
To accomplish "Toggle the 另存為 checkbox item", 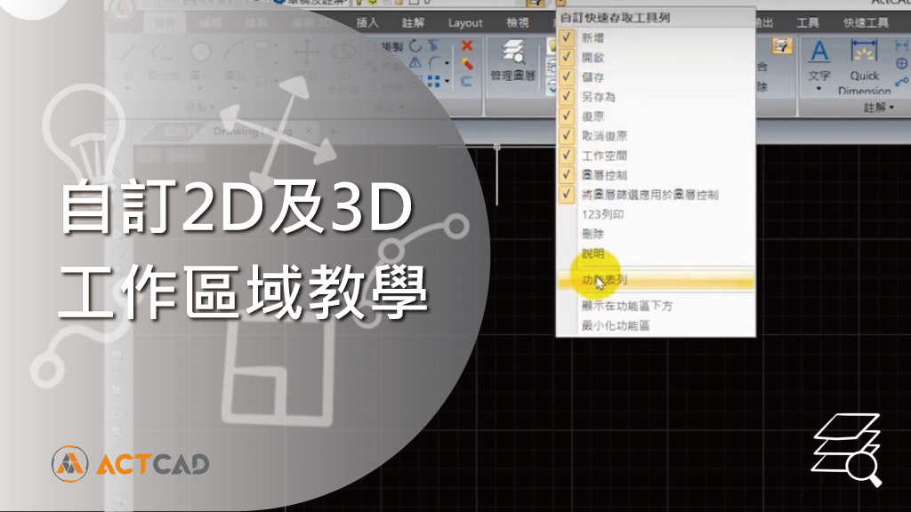I will (x=656, y=97).
